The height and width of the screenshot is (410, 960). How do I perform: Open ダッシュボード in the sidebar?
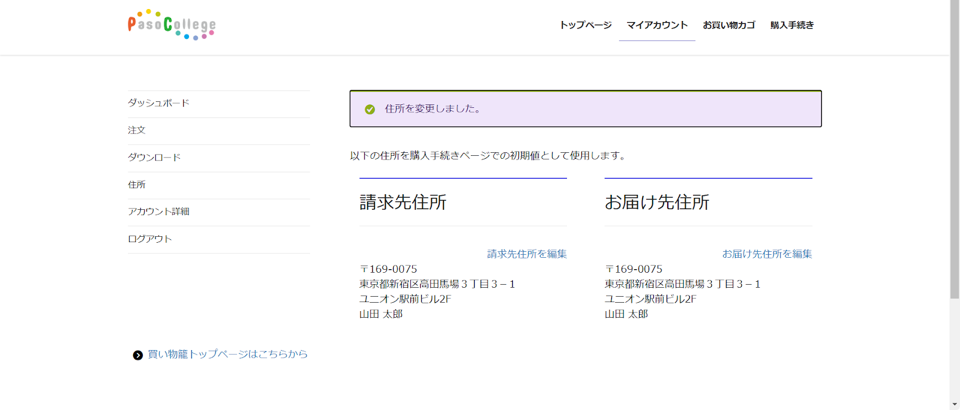coord(158,103)
